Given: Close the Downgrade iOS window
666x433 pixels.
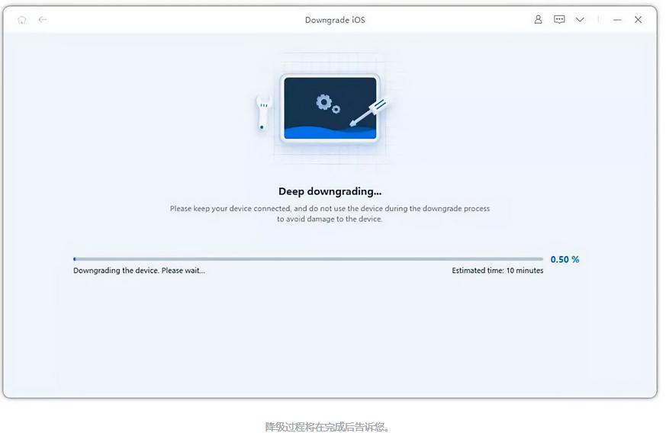Looking at the screenshot, I should coord(638,20).
